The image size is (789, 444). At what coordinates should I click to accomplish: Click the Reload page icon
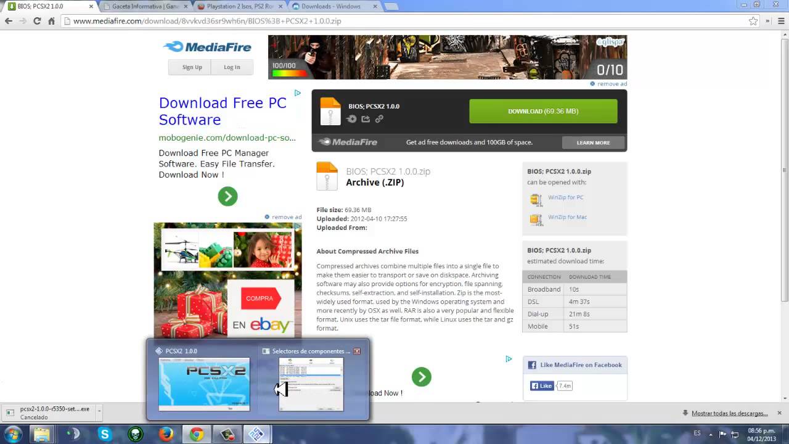[37, 21]
